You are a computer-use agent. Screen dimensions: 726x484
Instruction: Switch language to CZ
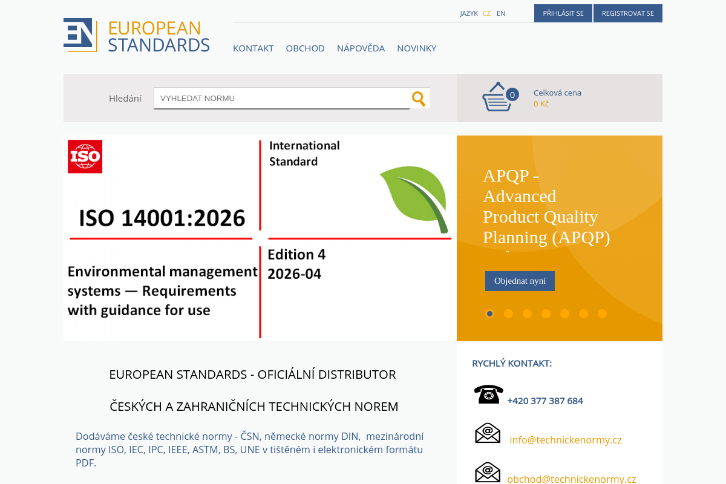point(486,13)
